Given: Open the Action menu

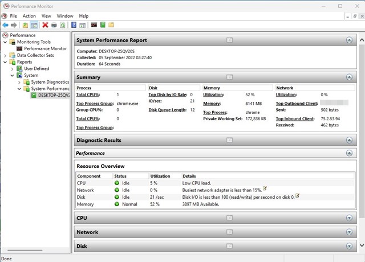Looking at the screenshot, I should tap(29, 16).
